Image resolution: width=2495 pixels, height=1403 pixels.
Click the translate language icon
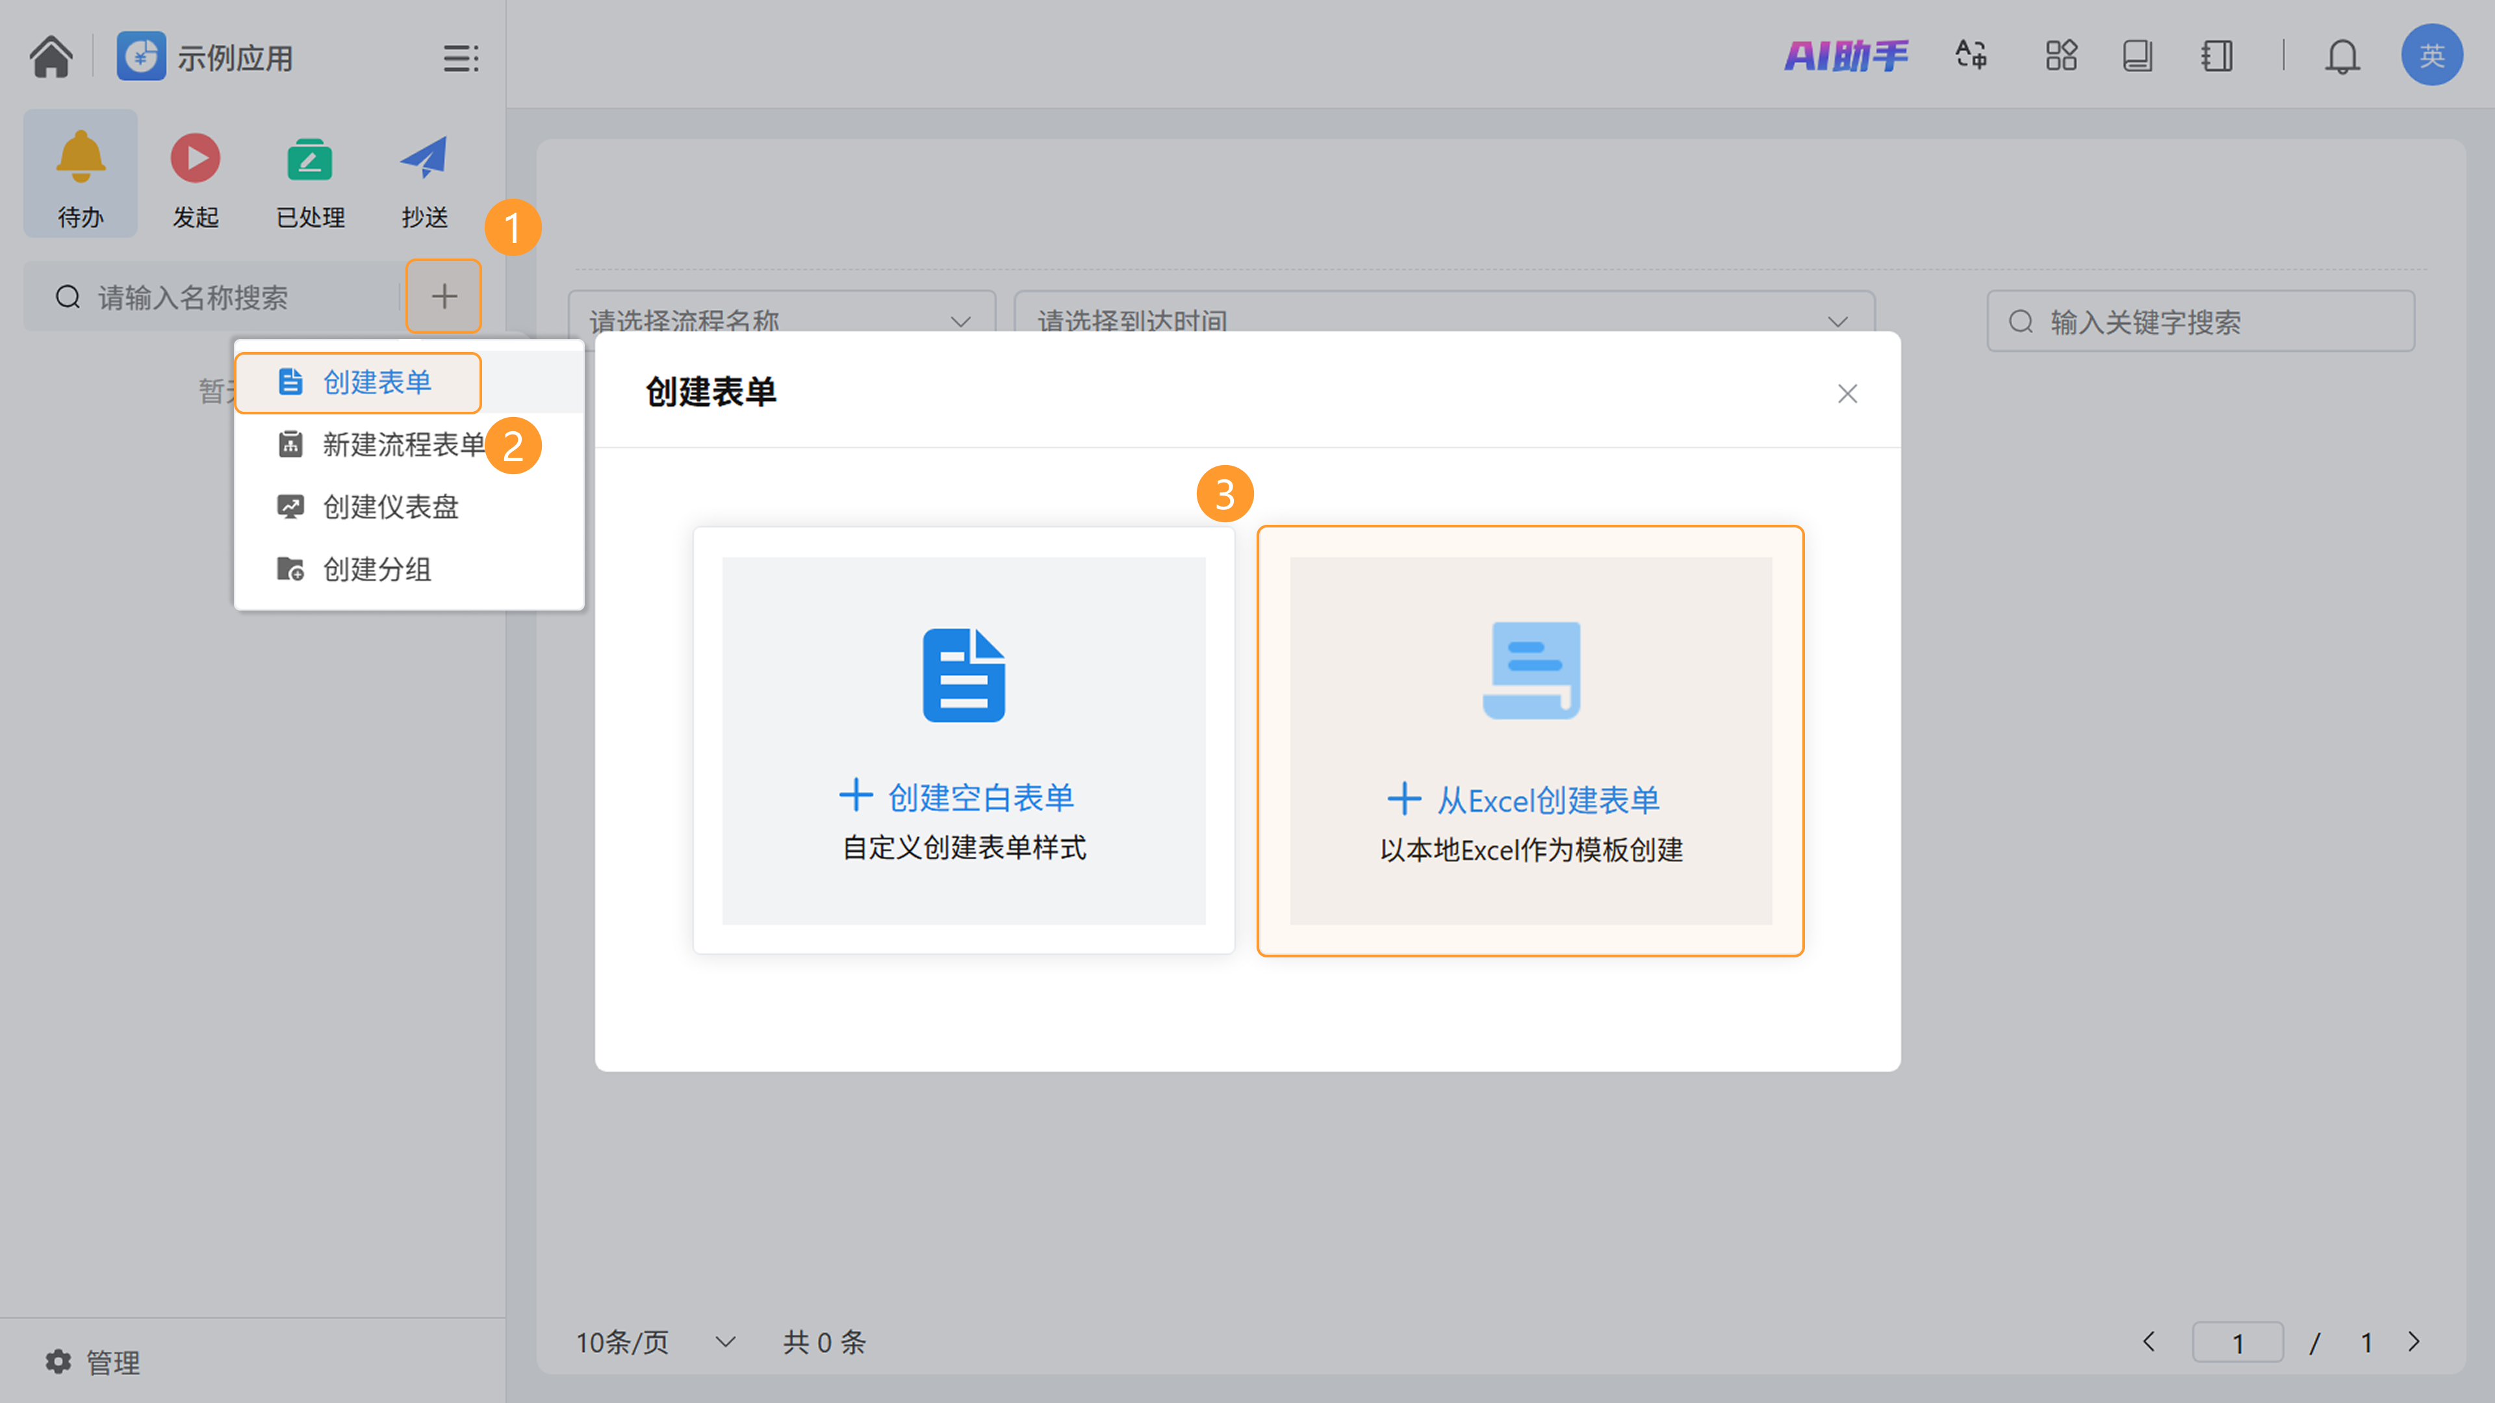point(1970,55)
